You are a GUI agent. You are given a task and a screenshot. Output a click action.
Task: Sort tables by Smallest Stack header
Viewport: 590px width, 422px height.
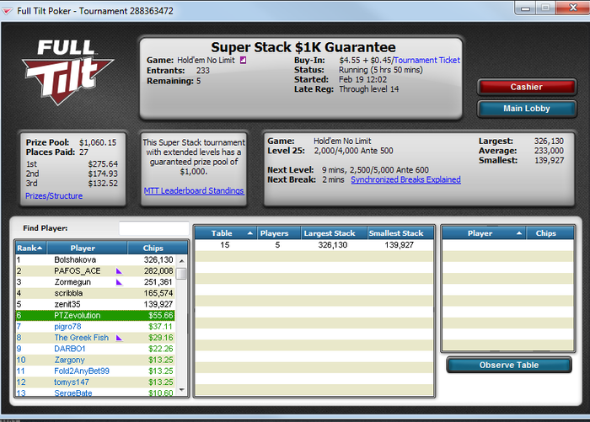click(x=400, y=233)
